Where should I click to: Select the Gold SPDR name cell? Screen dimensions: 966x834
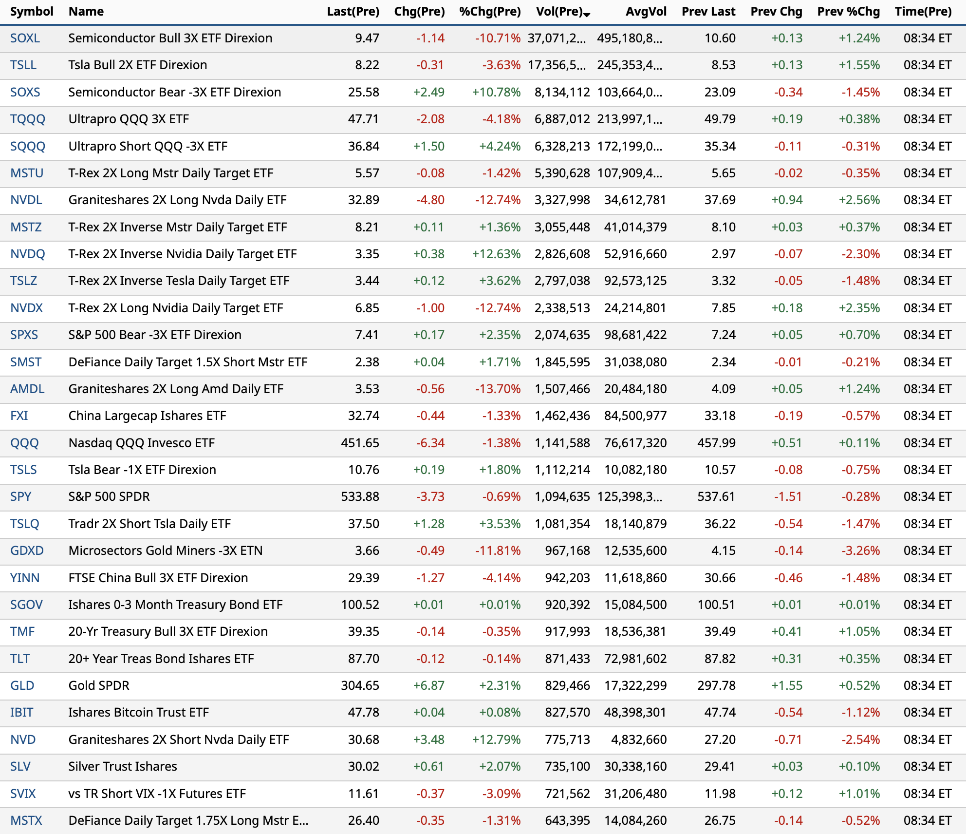click(99, 685)
